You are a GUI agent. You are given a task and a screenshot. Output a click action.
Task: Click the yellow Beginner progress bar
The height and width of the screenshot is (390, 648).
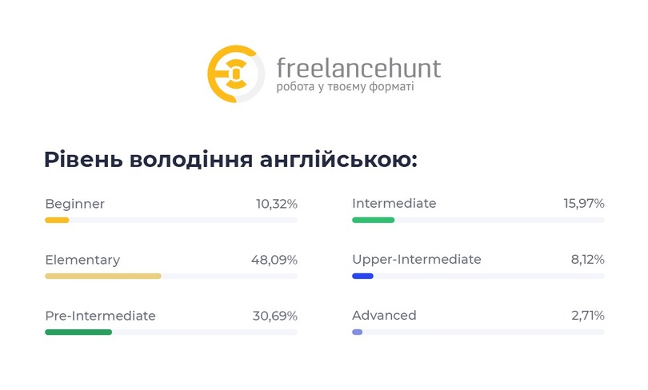tap(57, 221)
